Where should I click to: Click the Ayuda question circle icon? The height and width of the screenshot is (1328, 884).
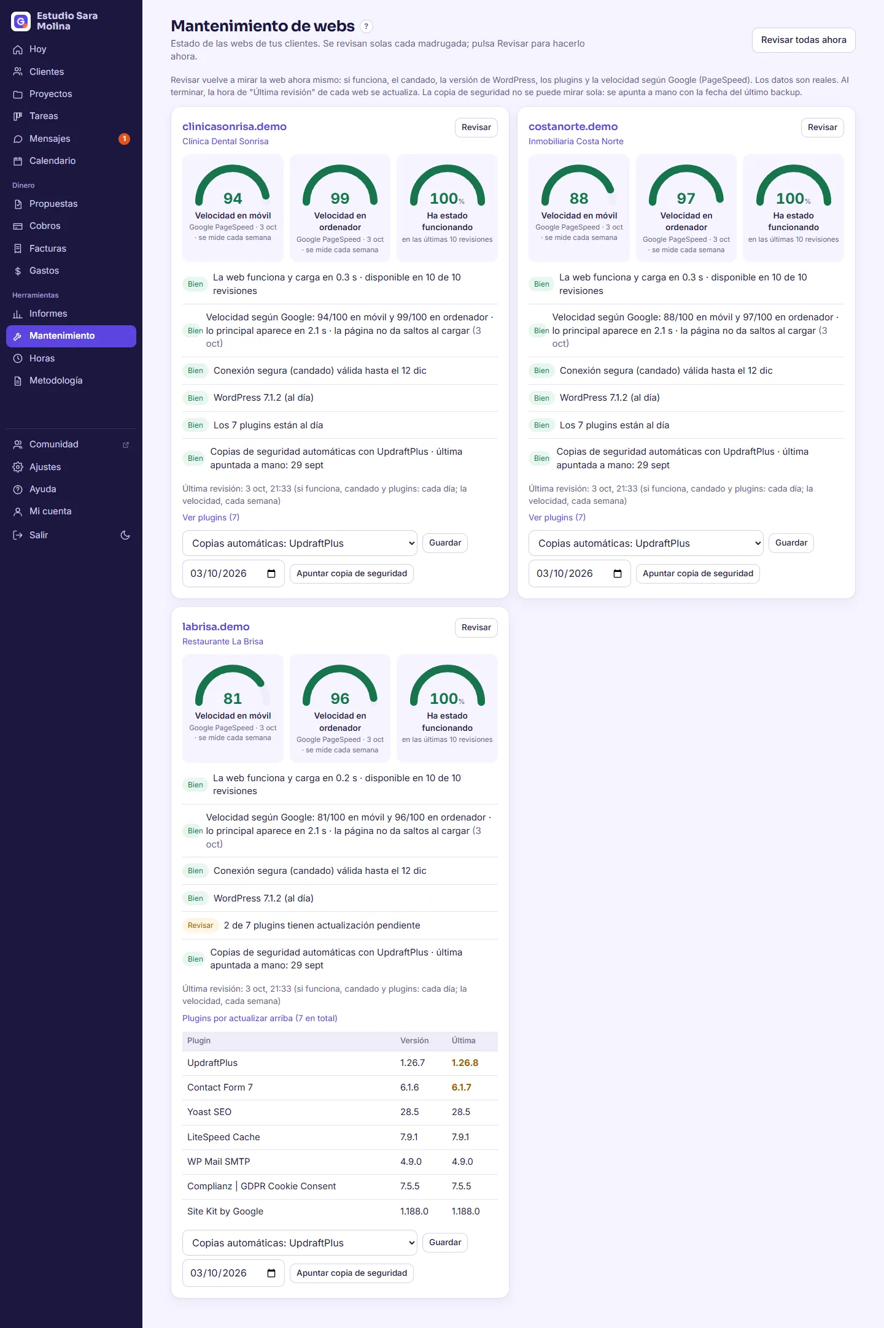point(18,490)
